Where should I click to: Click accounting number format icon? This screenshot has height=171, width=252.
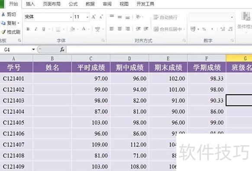point(193,29)
